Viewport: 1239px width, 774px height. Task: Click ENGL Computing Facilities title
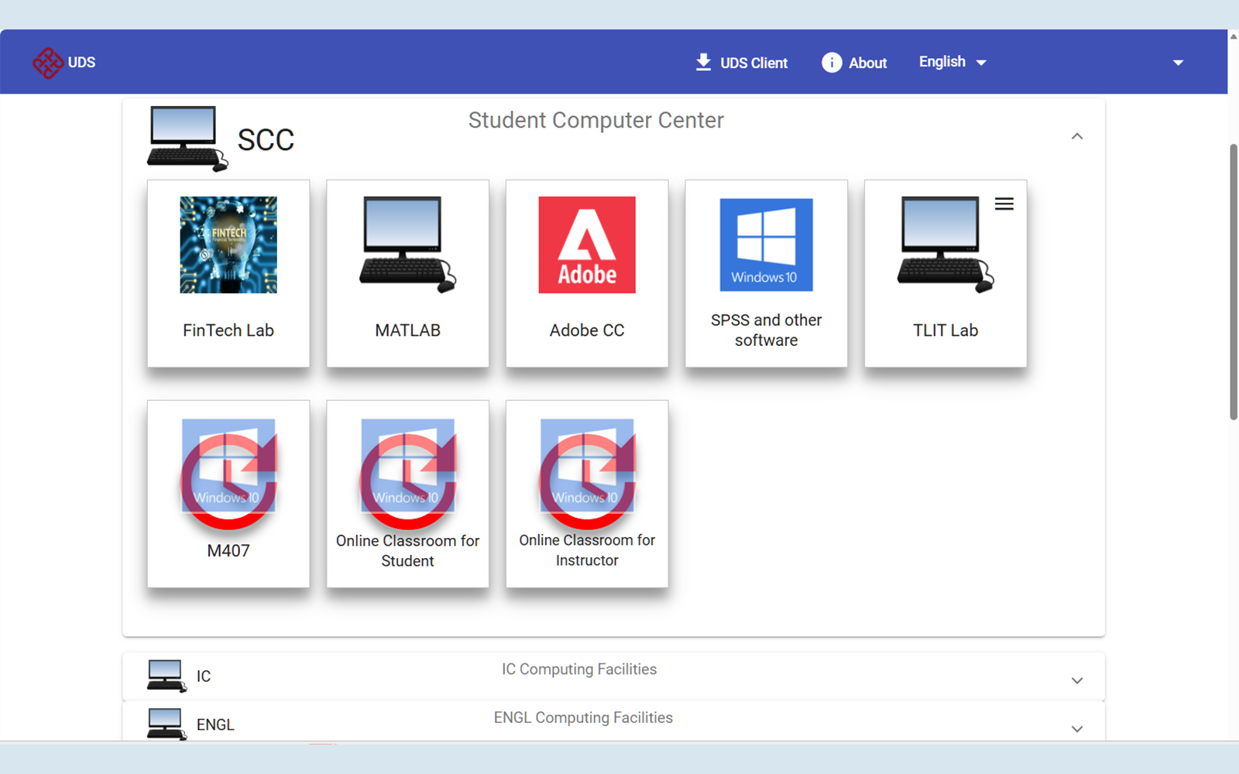(583, 717)
